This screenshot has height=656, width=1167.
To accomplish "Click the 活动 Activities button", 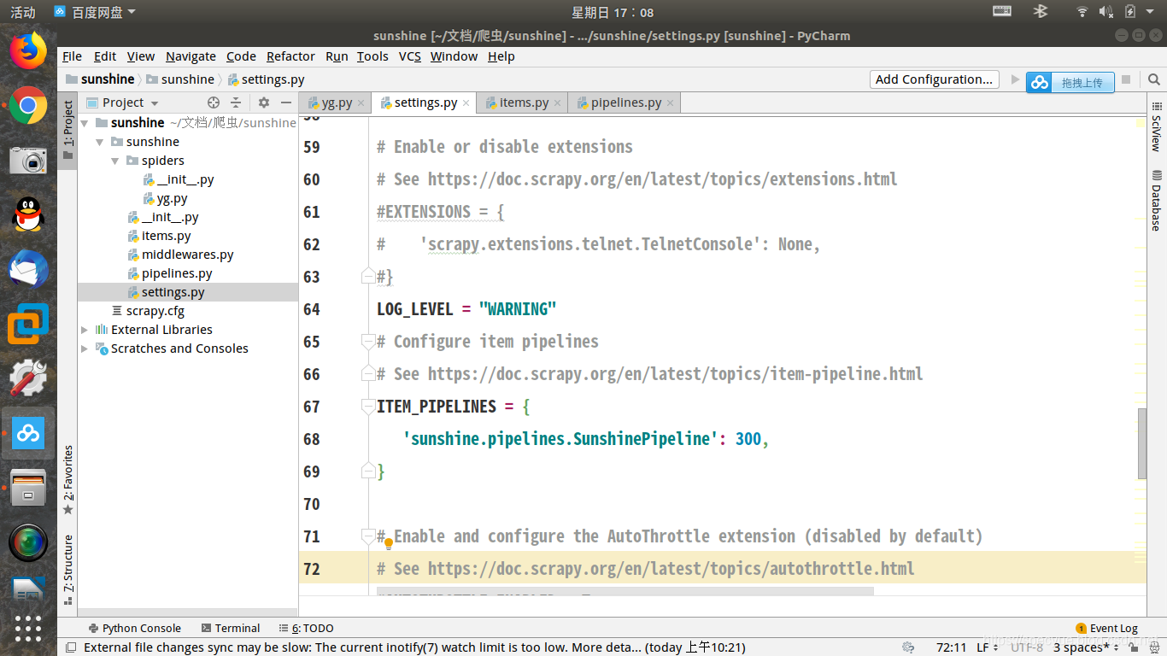I will pyautogui.click(x=23, y=12).
